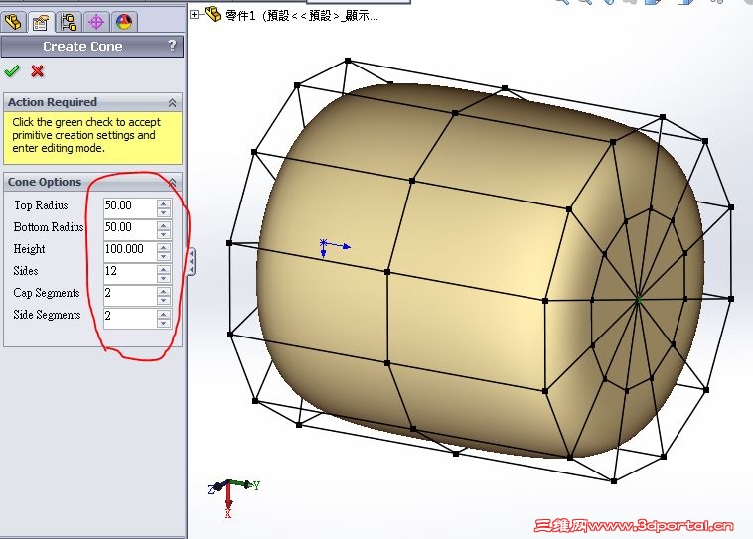753x539 pixels.
Task: Decrease Height with down arrow
Action: tap(164, 257)
